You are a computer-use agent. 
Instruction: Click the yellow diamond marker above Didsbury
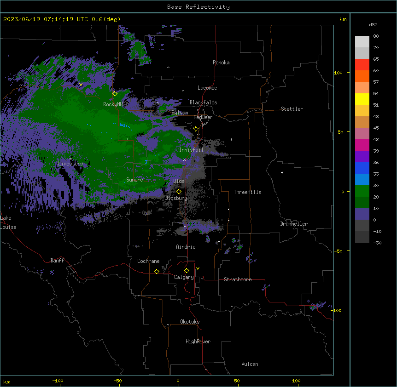click(179, 192)
